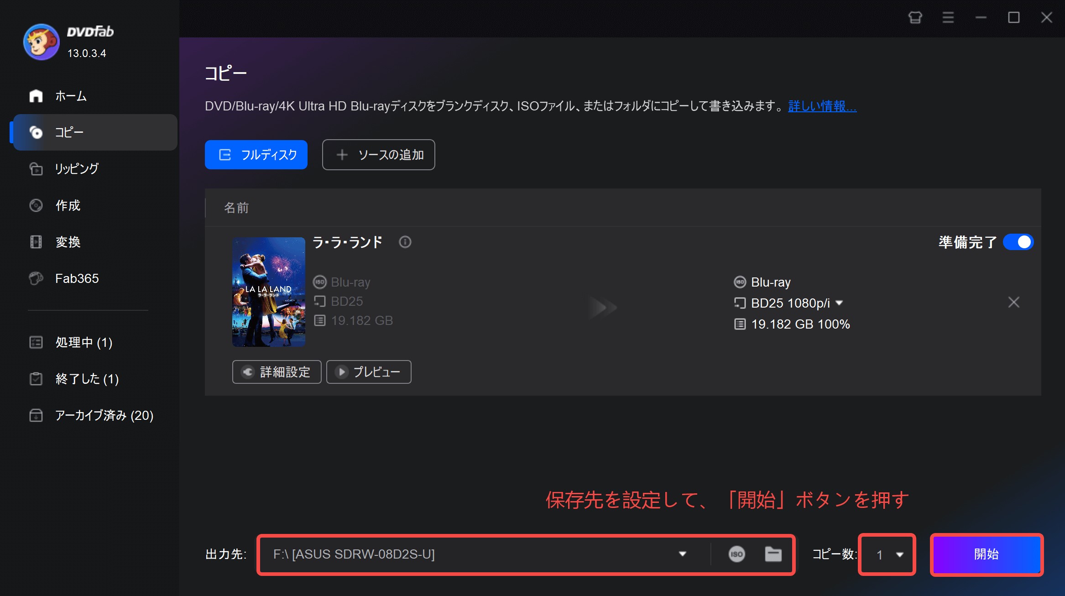
Task: Click the 作成 disc icon
Action: pyautogui.click(x=36, y=205)
